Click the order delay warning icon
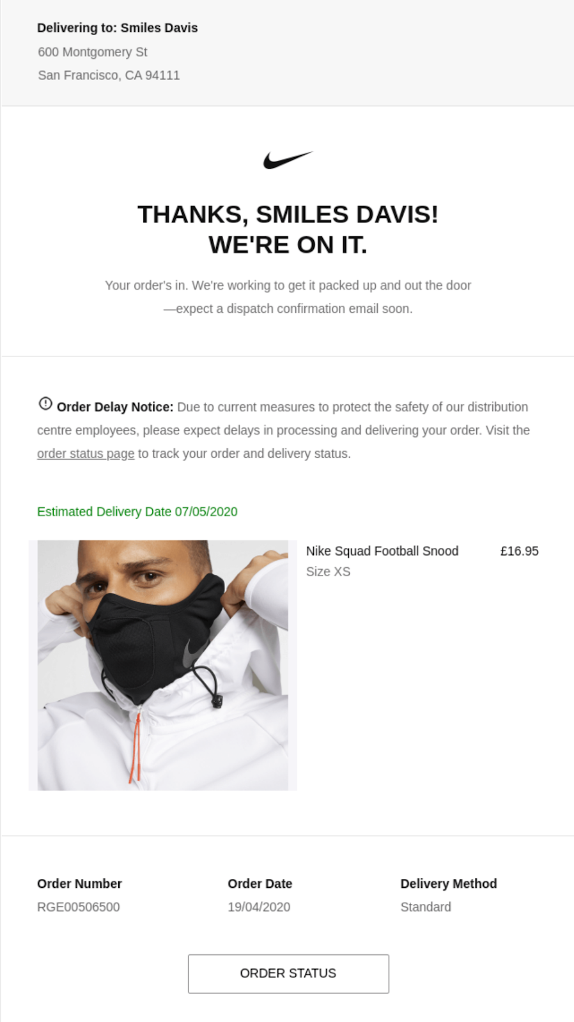 coord(45,404)
